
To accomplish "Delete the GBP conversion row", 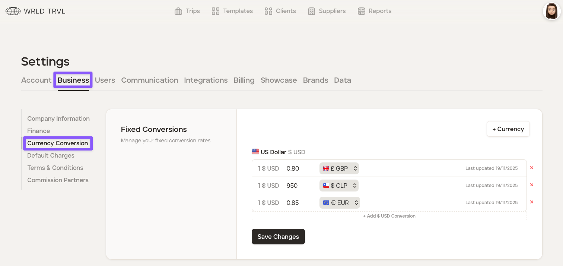I will (532, 168).
